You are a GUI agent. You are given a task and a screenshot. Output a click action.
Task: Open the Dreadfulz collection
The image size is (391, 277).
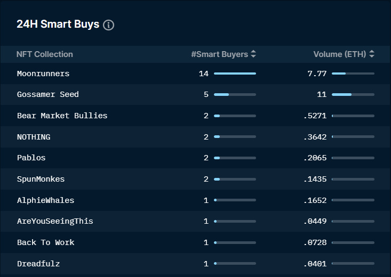click(38, 264)
